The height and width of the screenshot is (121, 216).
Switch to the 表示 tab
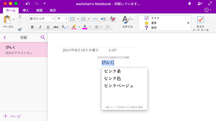click(53, 10)
